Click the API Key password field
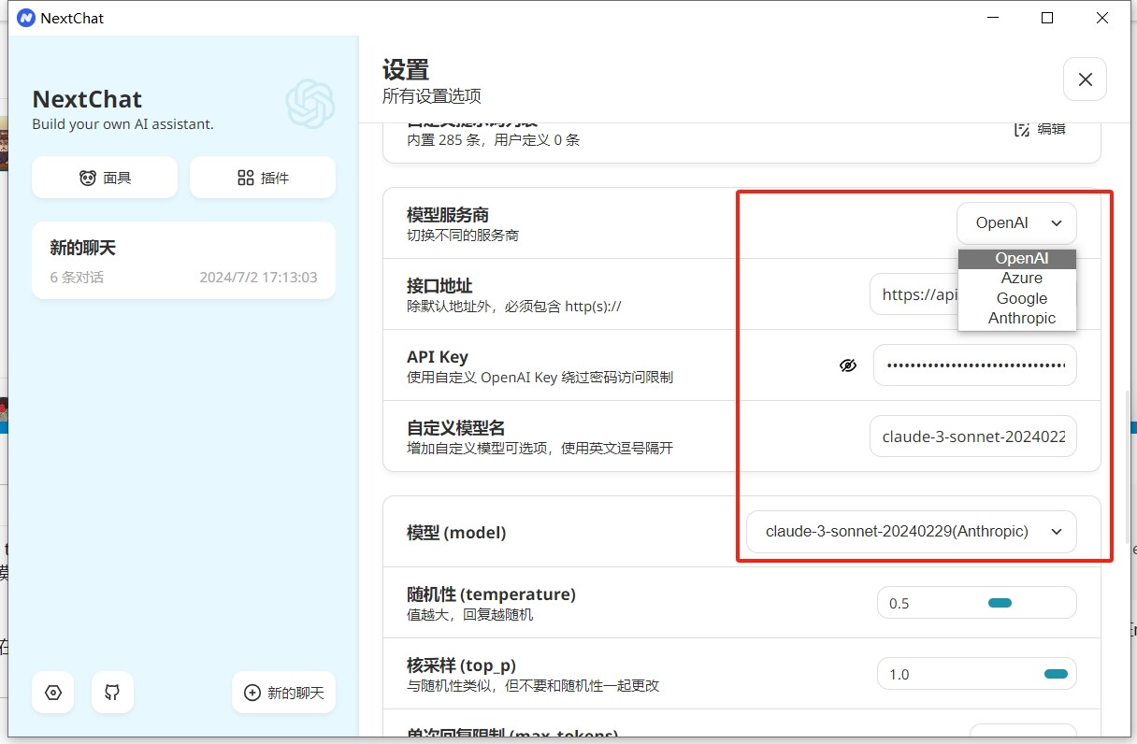The height and width of the screenshot is (744, 1137). pyautogui.click(x=974, y=365)
